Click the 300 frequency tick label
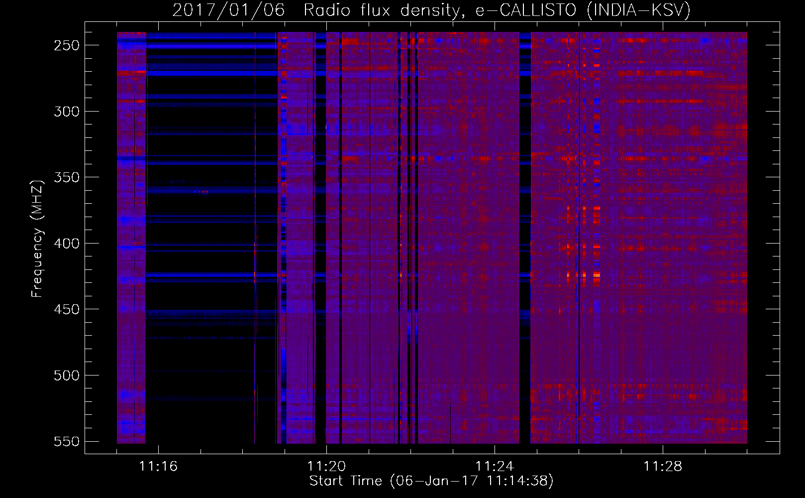The image size is (805, 498). pos(67,112)
